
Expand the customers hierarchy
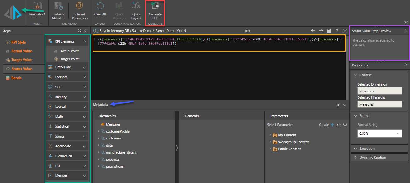click(99, 138)
